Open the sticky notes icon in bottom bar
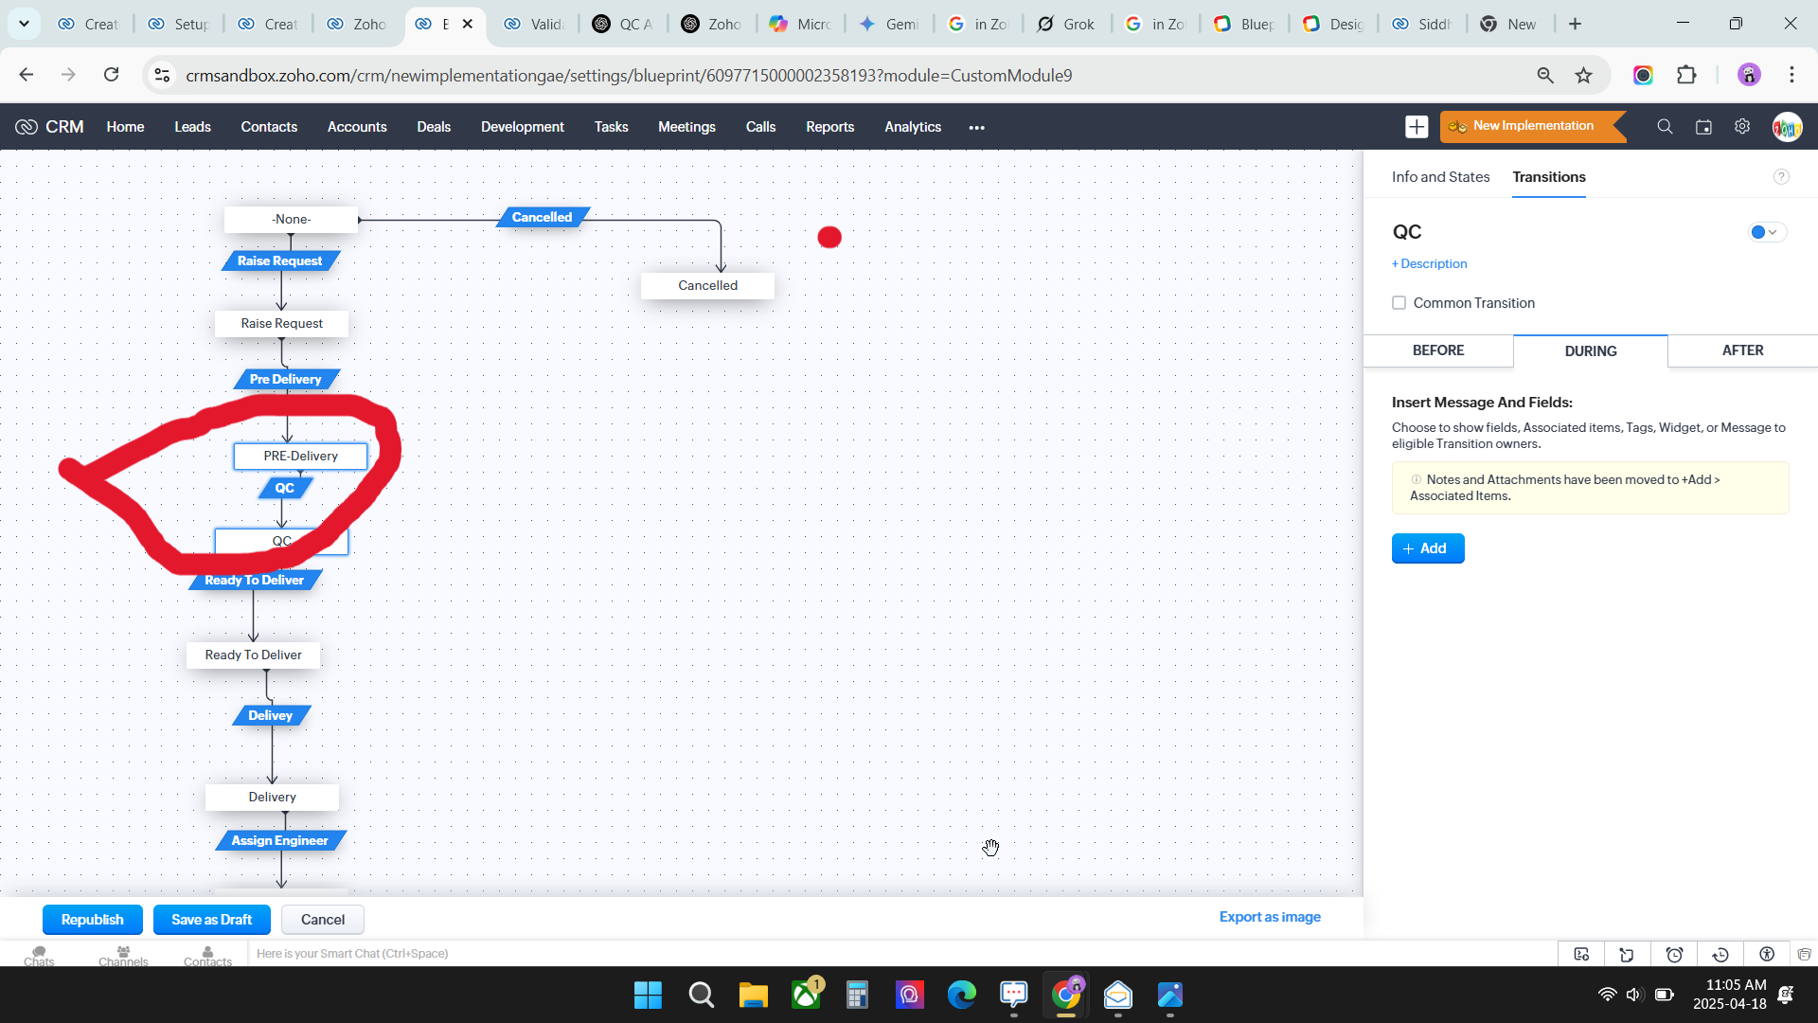This screenshot has width=1818, height=1023. 1627,955
